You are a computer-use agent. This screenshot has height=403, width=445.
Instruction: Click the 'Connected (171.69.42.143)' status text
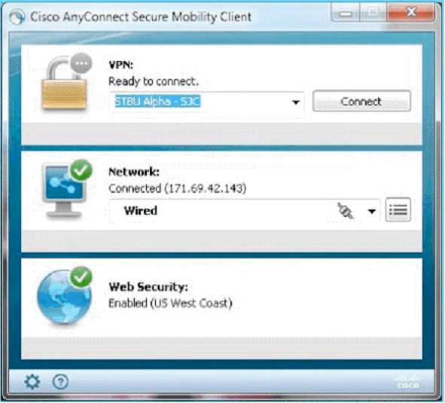pyautogui.click(x=178, y=188)
